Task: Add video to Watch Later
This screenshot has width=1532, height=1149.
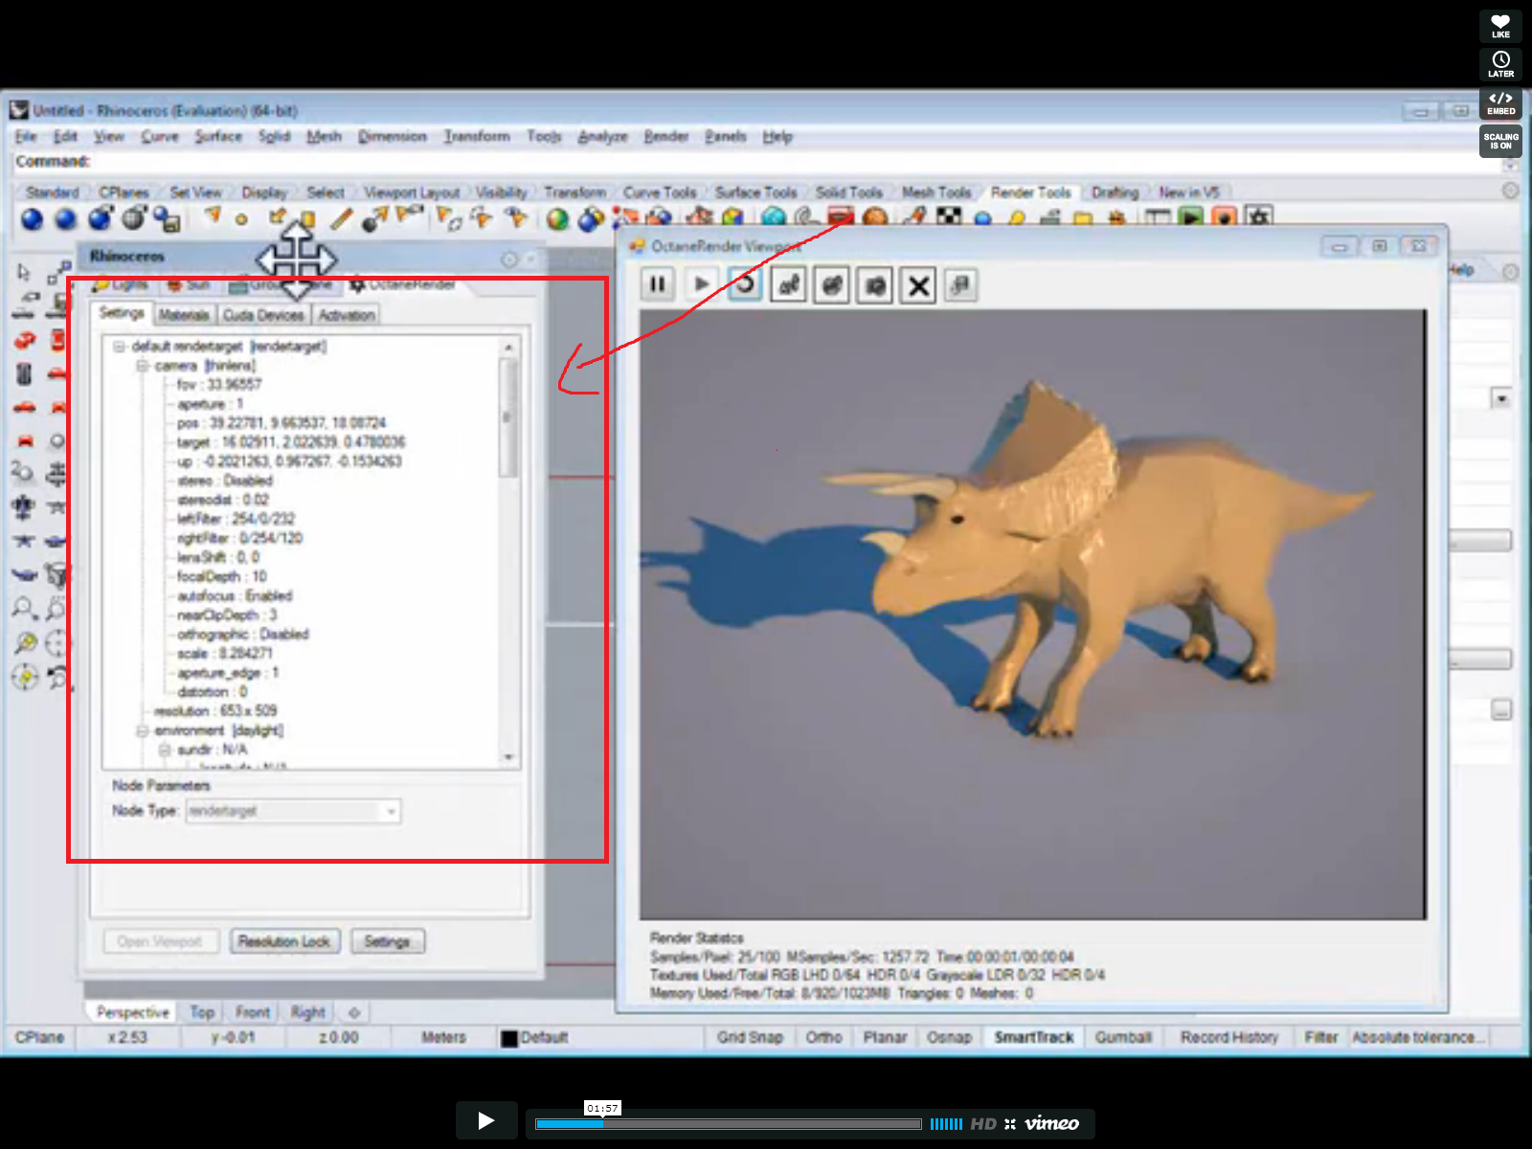Action: point(1500,64)
